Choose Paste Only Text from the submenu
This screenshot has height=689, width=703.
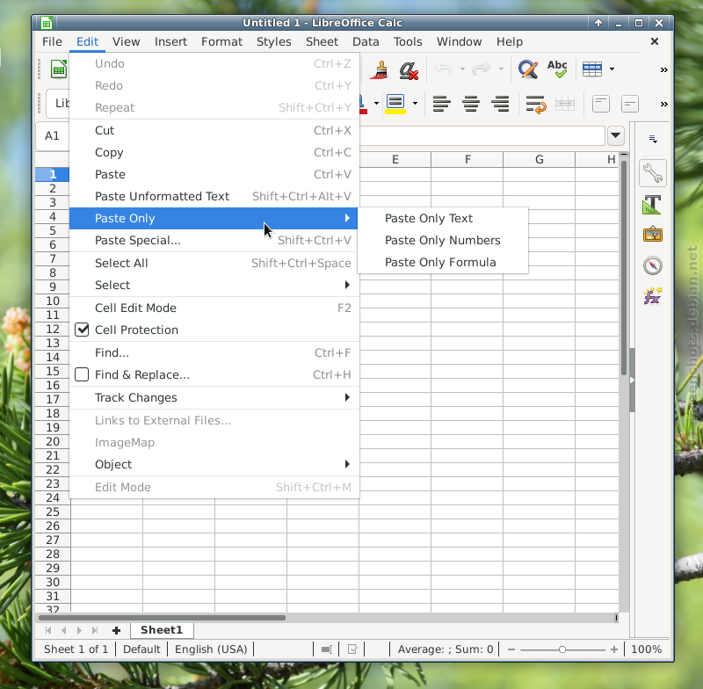click(x=443, y=218)
